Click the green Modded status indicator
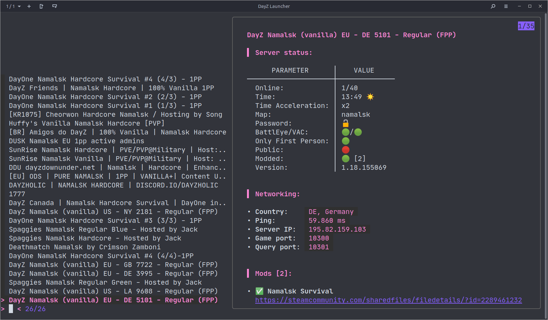548x320 pixels. tap(346, 159)
